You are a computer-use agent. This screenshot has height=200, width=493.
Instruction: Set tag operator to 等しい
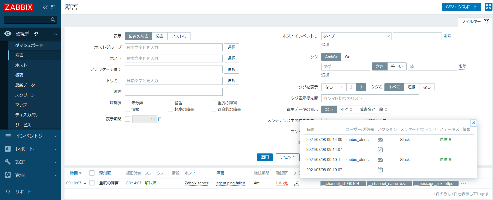point(397,67)
